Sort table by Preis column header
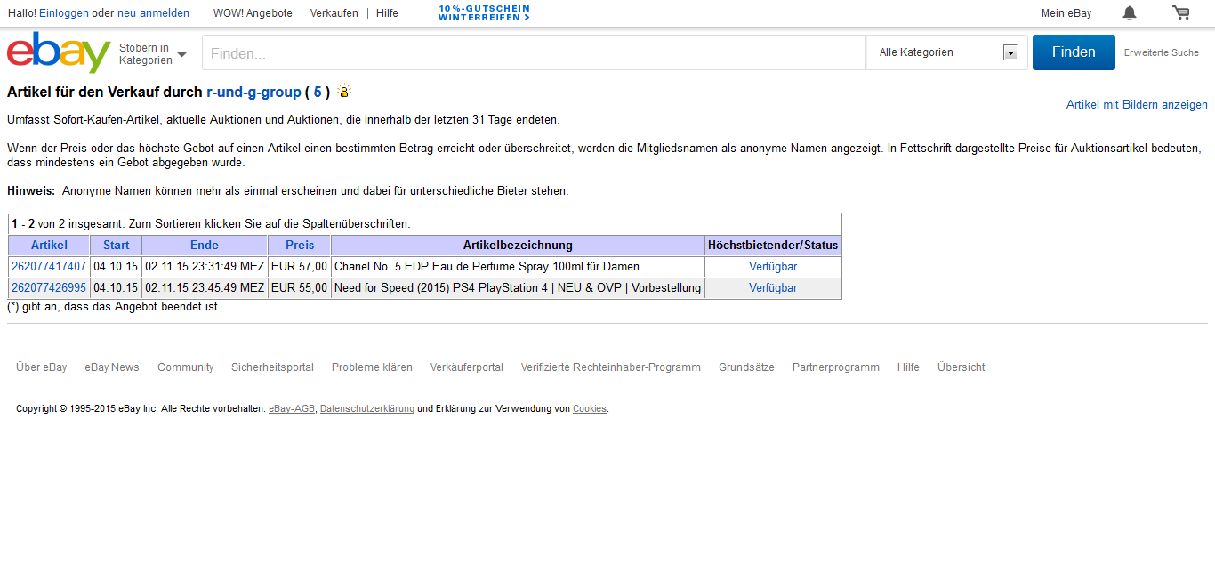The width and height of the screenshot is (1215, 564). [300, 246]
